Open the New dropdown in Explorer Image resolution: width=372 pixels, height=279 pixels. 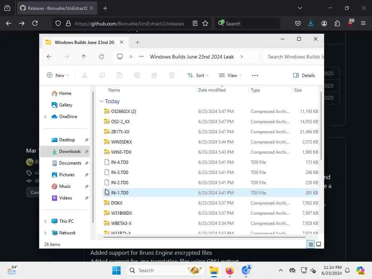58,76
